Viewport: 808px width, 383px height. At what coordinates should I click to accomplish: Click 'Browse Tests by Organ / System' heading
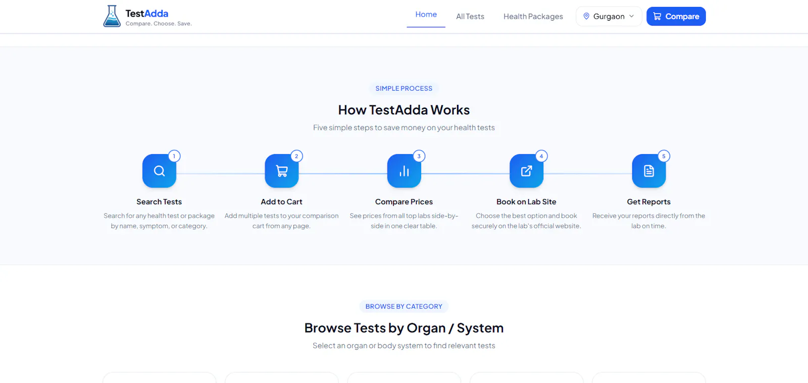click(x=404, y=328)
